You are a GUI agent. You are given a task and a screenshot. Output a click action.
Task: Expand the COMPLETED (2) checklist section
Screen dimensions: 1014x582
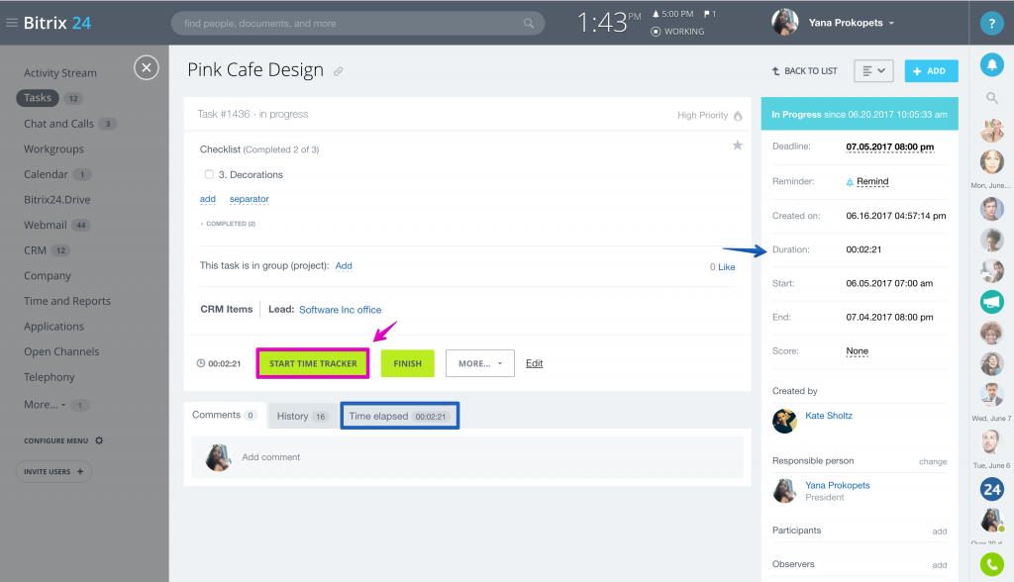click(x=229, y=224)
